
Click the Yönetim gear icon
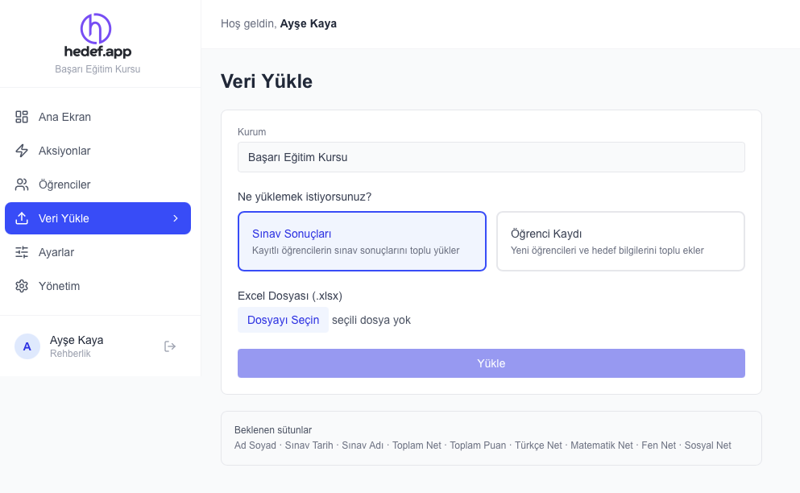(x=22, y=286)
